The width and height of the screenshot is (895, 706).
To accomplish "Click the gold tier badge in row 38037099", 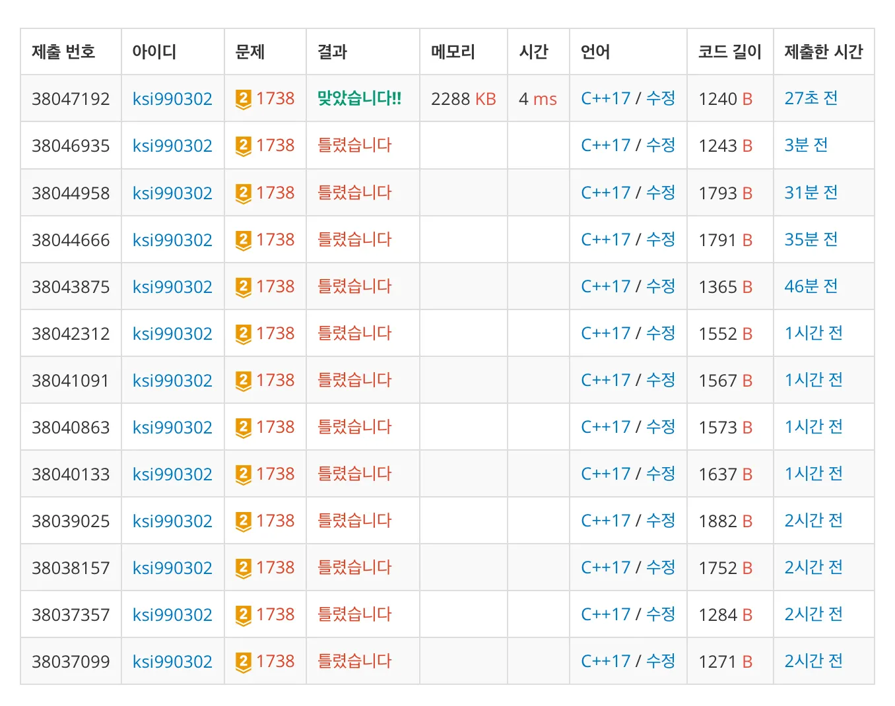I will [x=244, y=662].
